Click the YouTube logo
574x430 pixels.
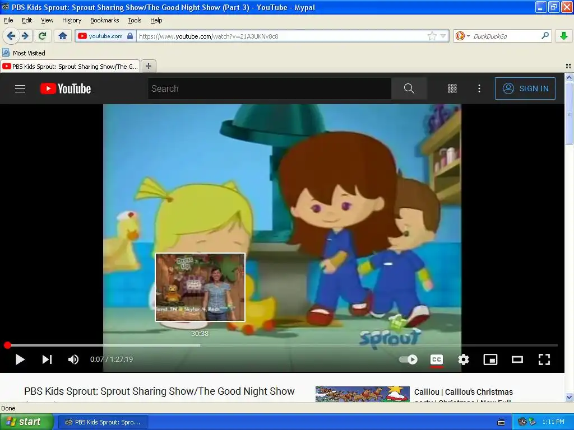66,88
